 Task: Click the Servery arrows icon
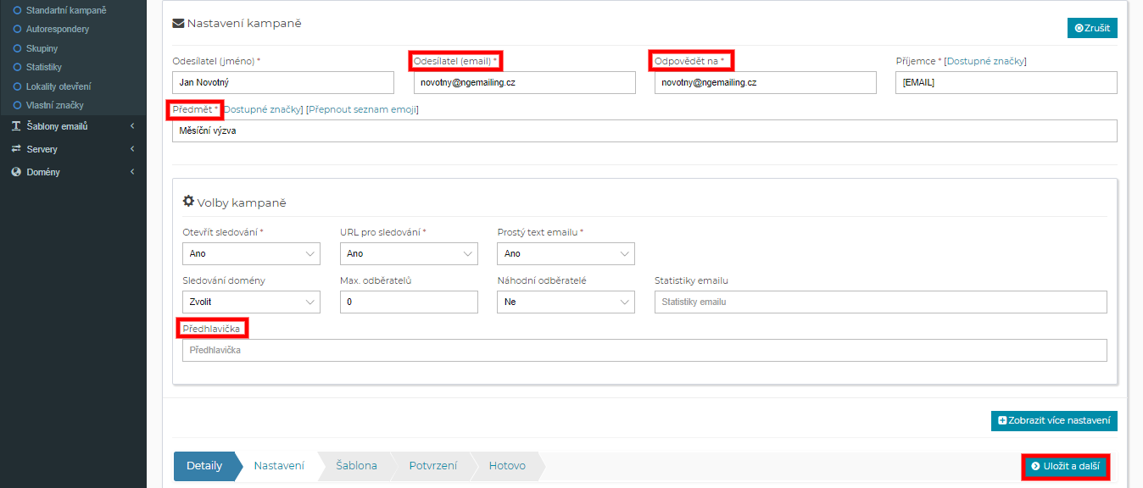(x=16, y=149)
